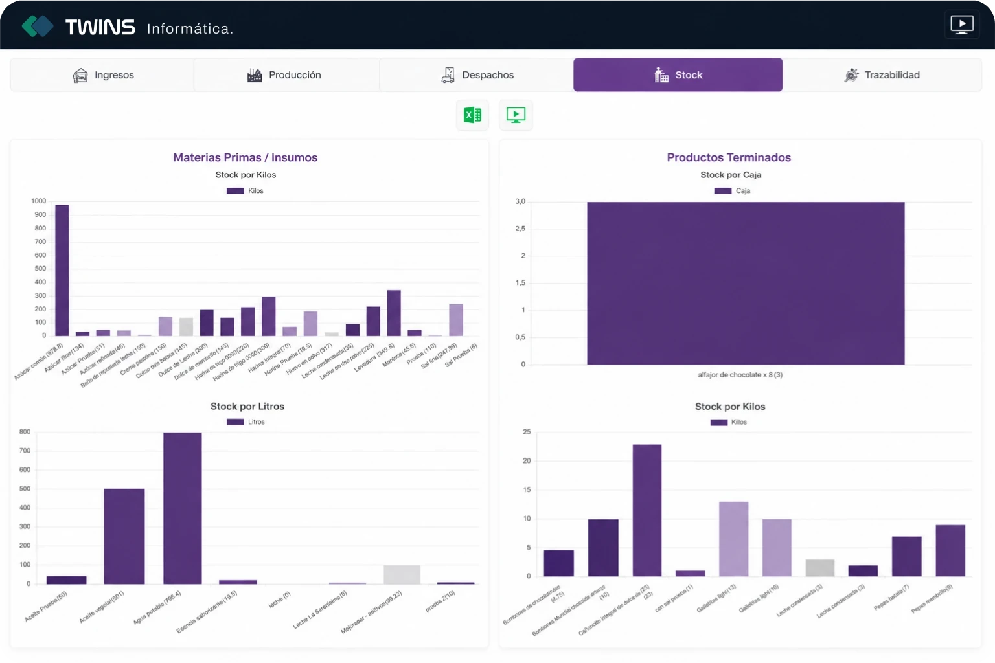Screen dimensions: 995x663
Task: Select the Galletitas light (13) bar
Action: coord(733,539)
